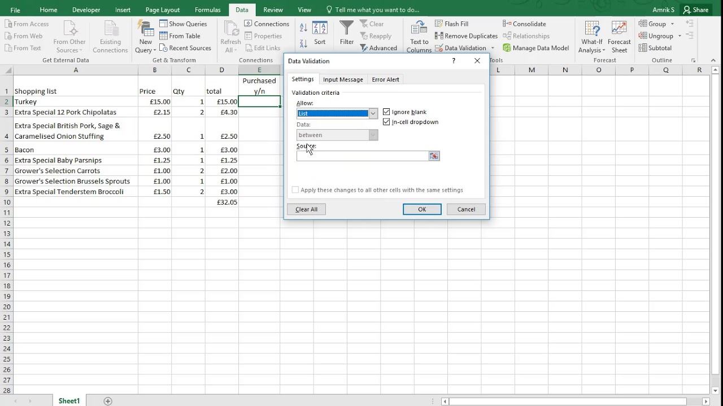The height and width of the screenshot is (406, 723).
Task: Run Flash Fill
Action: [452, 24]
